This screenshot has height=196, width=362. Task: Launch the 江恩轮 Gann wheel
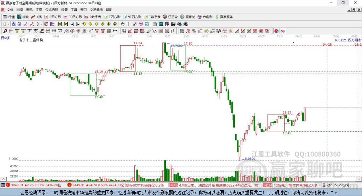coord(170,17)
